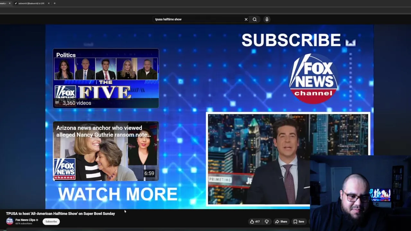Click the '3,360 videos' playlist label
The height and width of the screenshot is (231, 411).
(77, 103)
